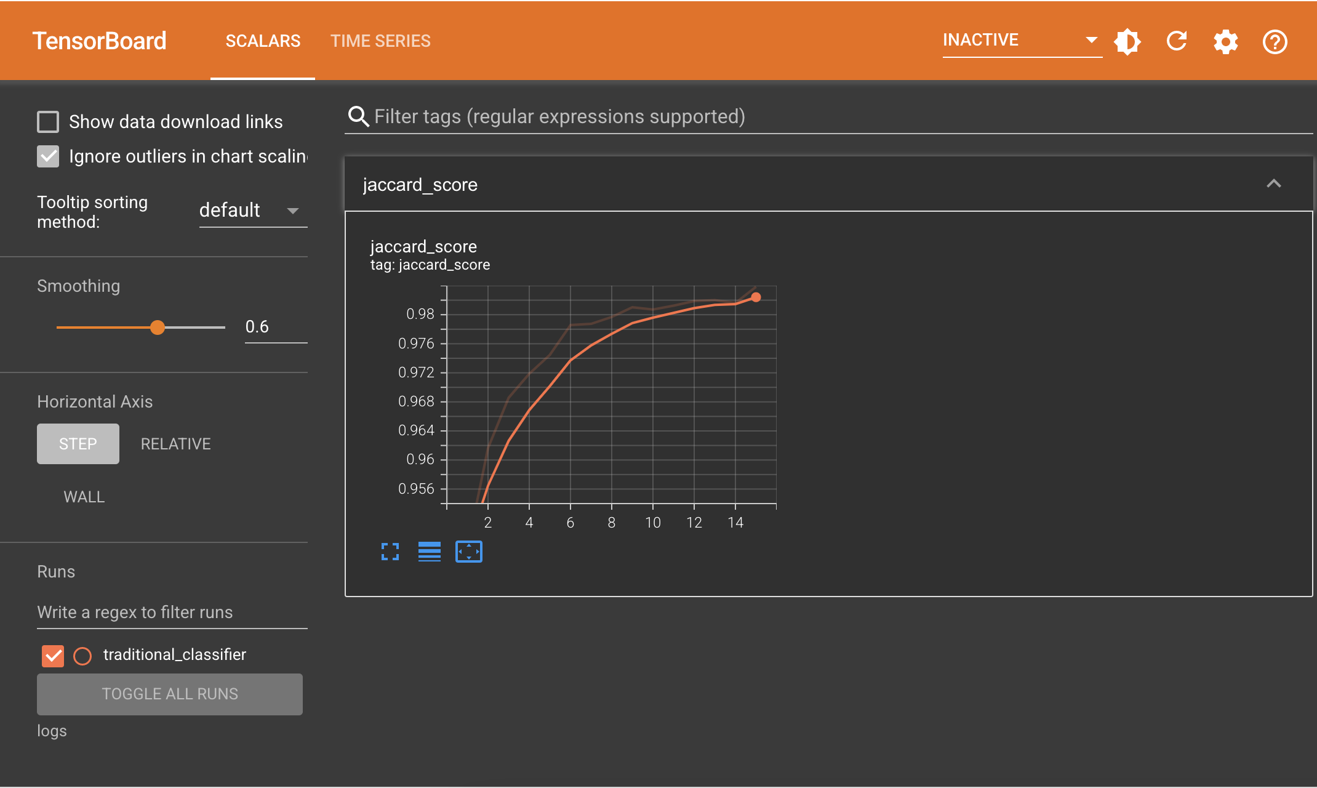
Task: Click the fullscreen expand icon
Action: 390,552
